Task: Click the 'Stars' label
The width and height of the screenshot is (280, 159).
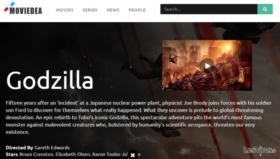Action: [12, 154]
